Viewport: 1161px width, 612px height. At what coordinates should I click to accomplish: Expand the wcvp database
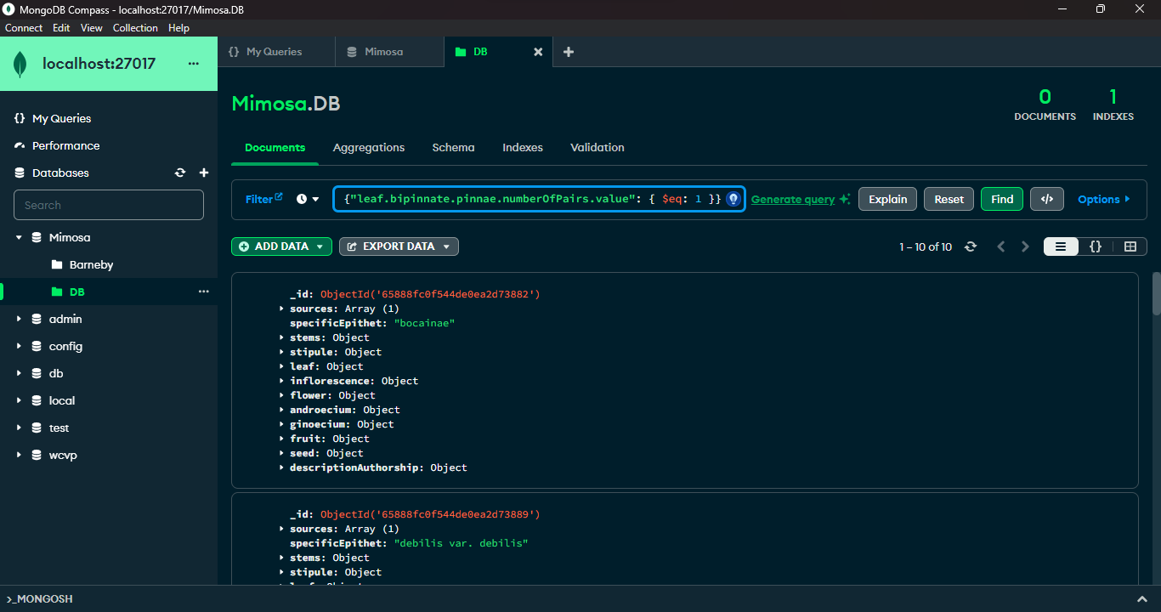click(19, 455)
